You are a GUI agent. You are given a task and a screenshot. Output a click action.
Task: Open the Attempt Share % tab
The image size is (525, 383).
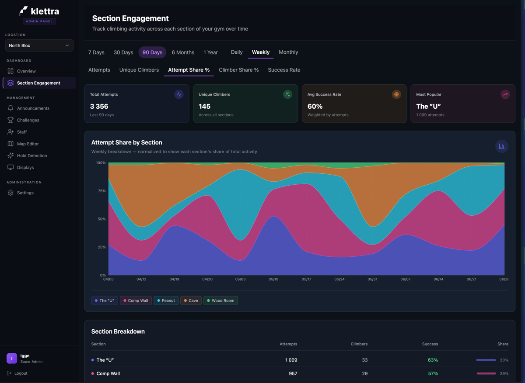tap(189, 70)
